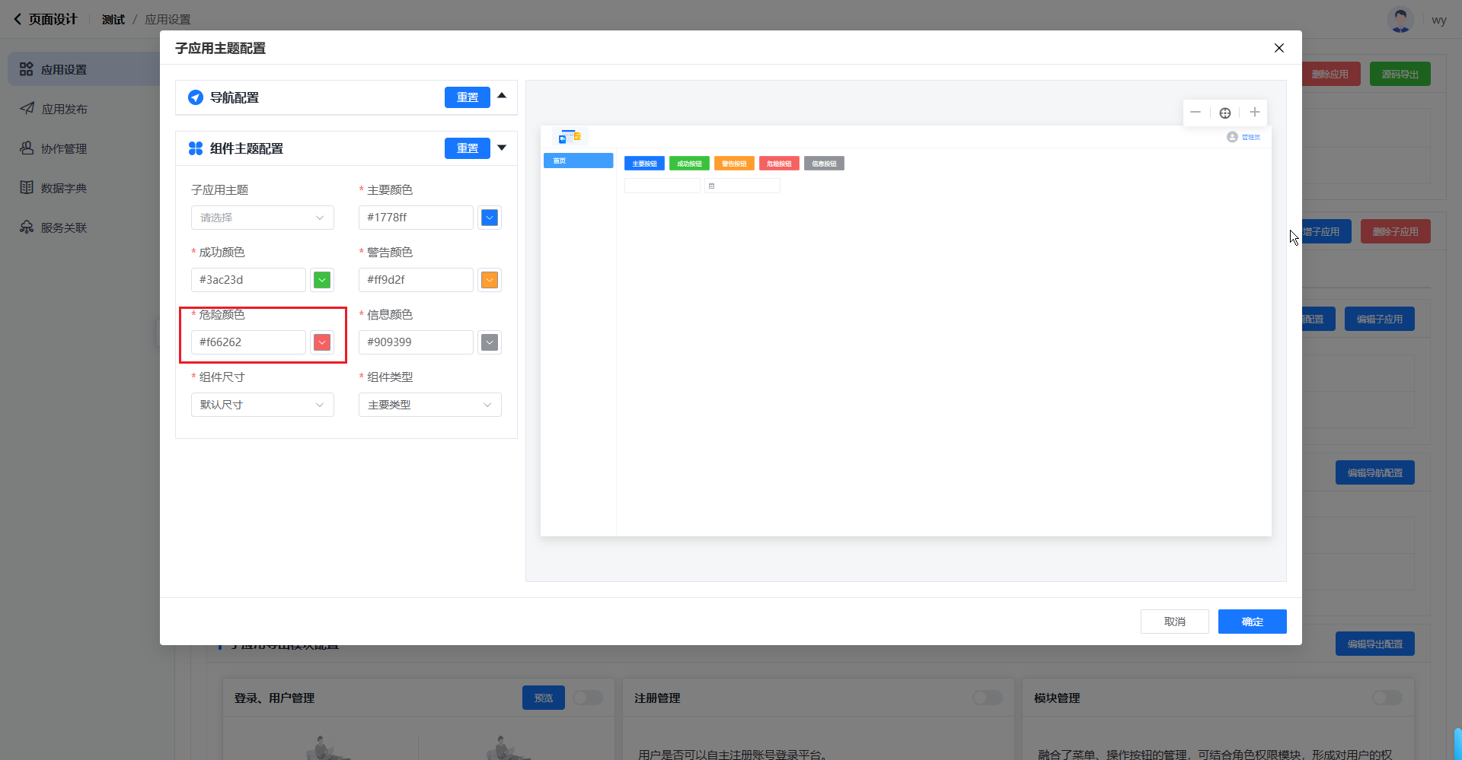1462x760 pixels.
Task: Reset the 组件主题配置 section
Action: (x=467, y=148)
